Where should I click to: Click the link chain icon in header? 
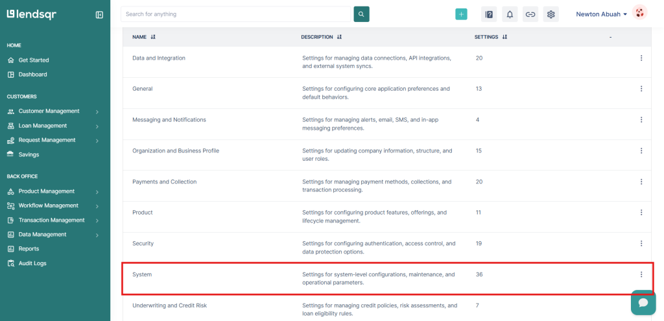530,14
